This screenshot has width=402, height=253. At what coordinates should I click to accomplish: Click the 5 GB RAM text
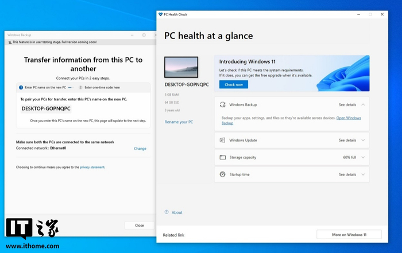(x=172, y=95)
